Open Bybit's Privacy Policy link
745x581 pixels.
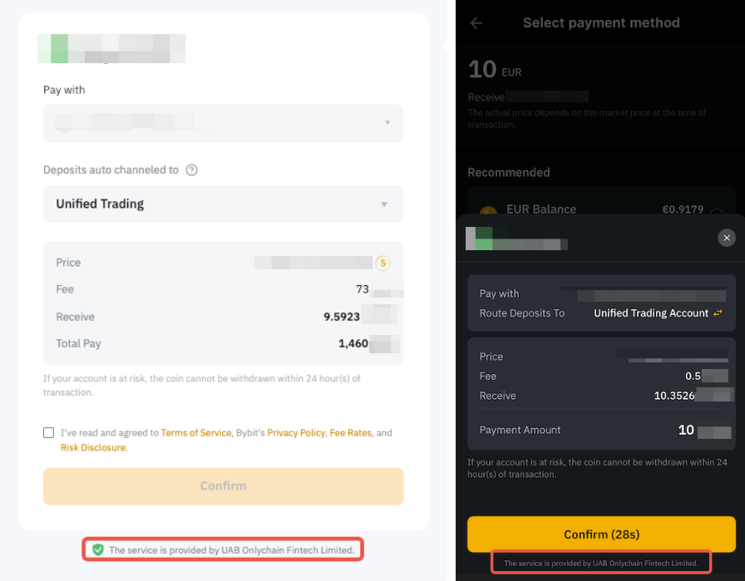296,433
